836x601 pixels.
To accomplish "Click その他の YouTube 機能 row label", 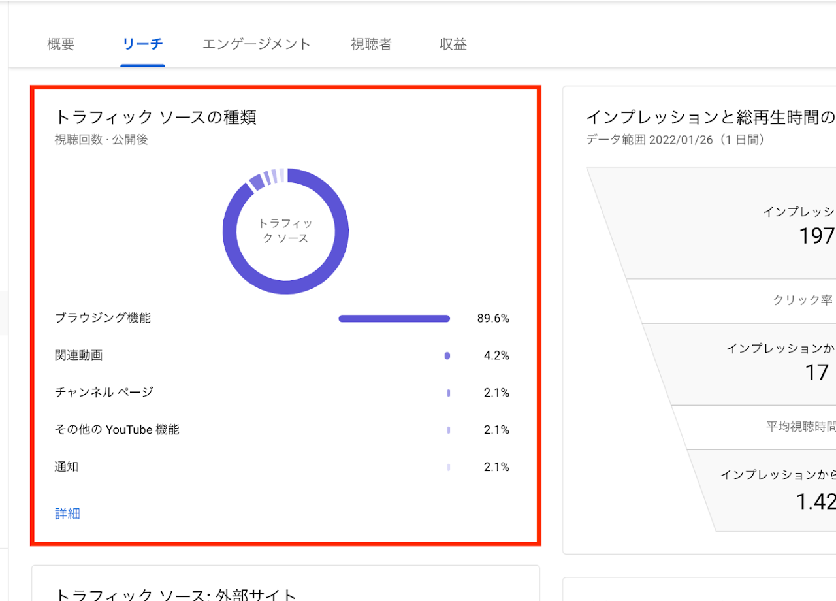I will [x=117, y=430].
